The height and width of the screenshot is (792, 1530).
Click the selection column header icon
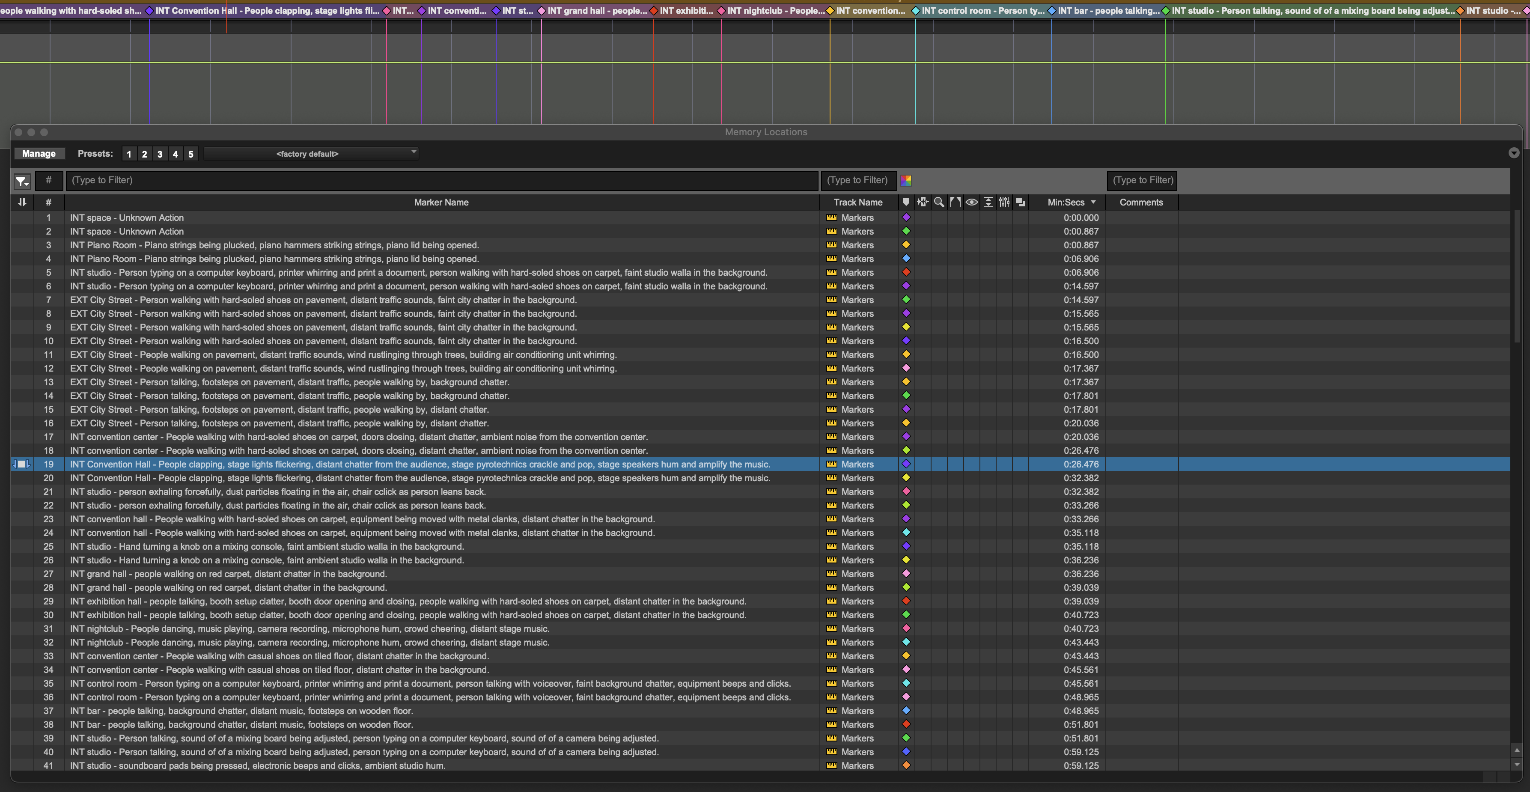click(923, 202)
